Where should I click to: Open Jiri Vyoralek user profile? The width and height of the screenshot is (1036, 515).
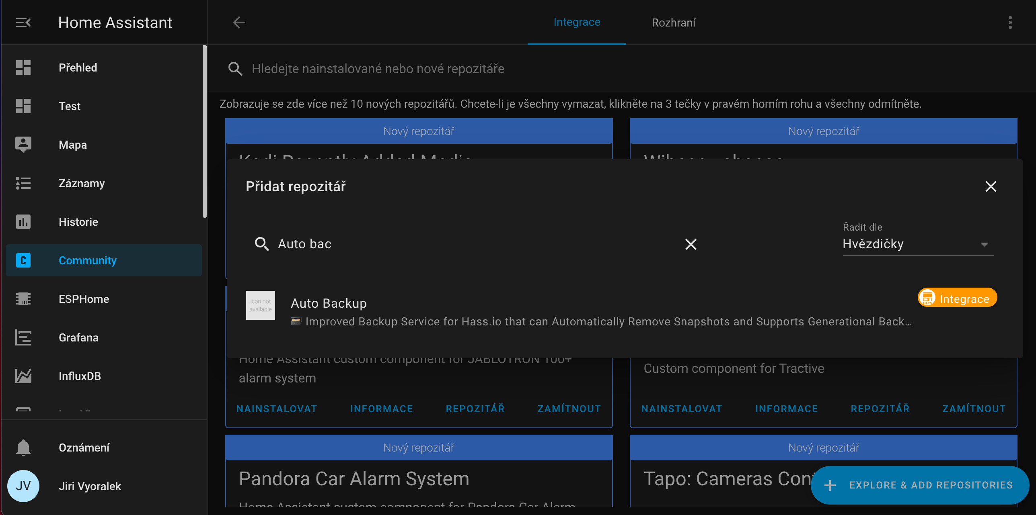coord(89,486)
